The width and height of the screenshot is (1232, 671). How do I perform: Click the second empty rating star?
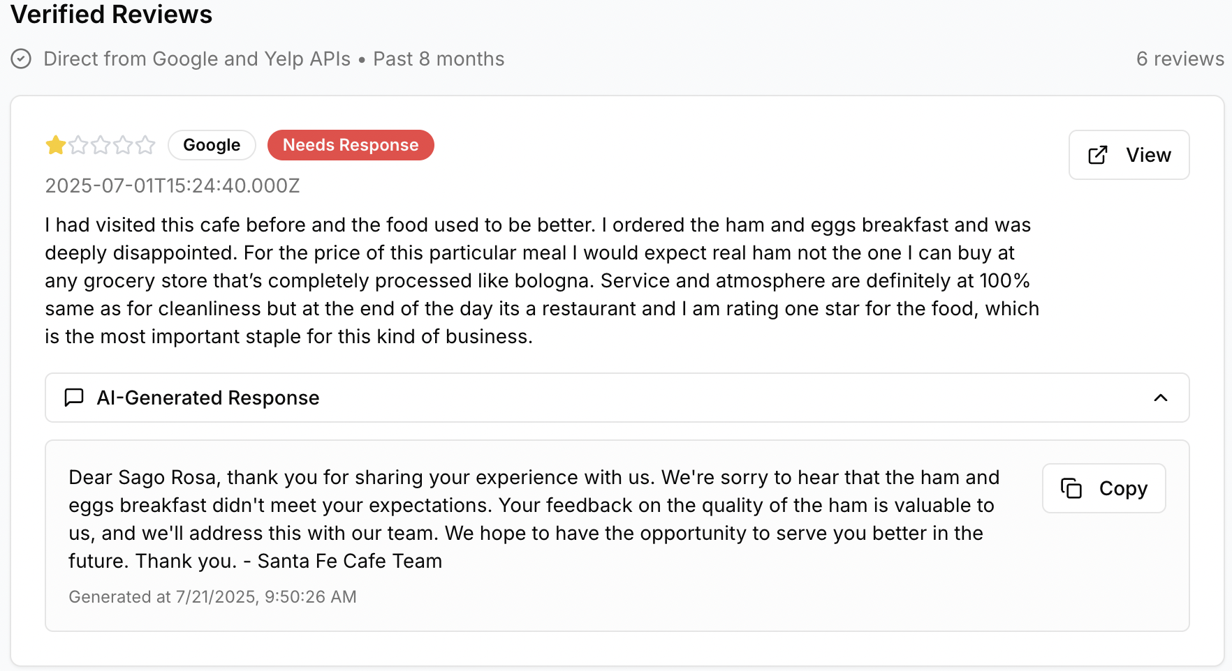tap(78, 145)
